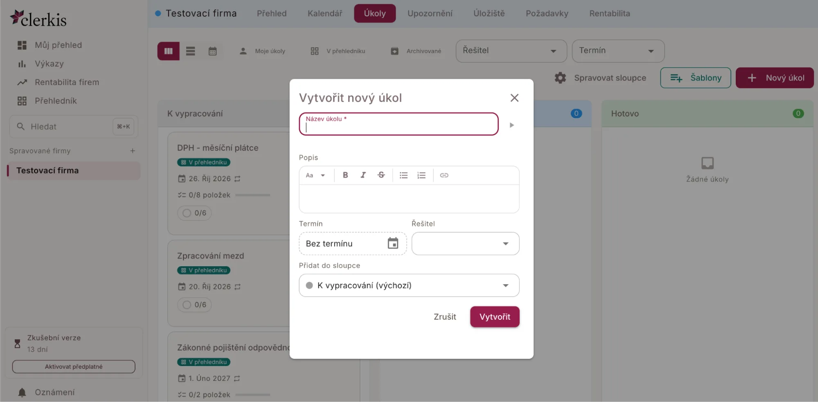This screenshot has height=402, width=818.
Task: Click Zrušit to cancel
Action: [445, 317]
